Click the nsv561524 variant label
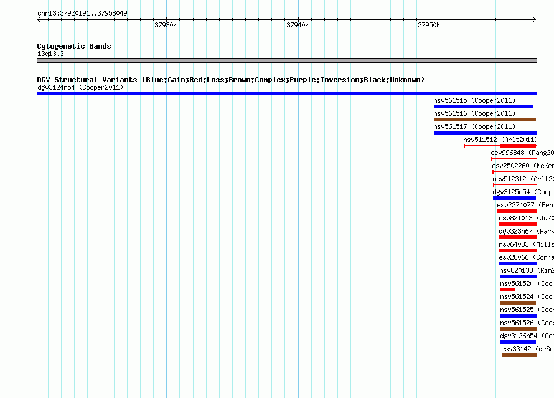This screenshot has height=398, width=554. click(x=527, y=296)
